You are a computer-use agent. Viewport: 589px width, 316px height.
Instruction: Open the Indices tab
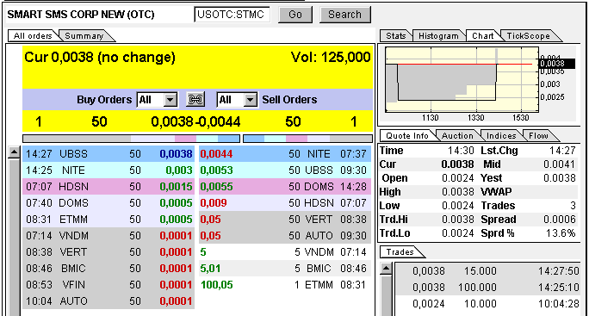[x=501, y=136]
